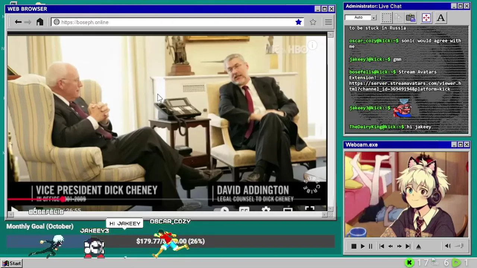Viewport: 477px width, 268px height.
Task: Click the browser horizontal scrollbar left arrow
Action: point(10,214)
